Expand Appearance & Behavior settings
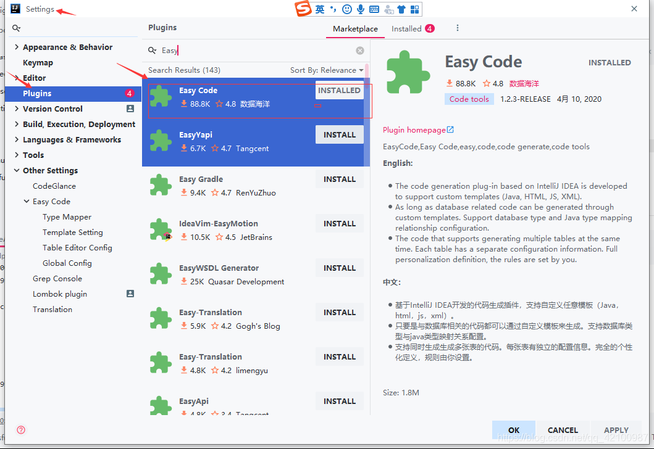This screenshot has height=449, width=654. pyautogui.click(x=17, y=47)
